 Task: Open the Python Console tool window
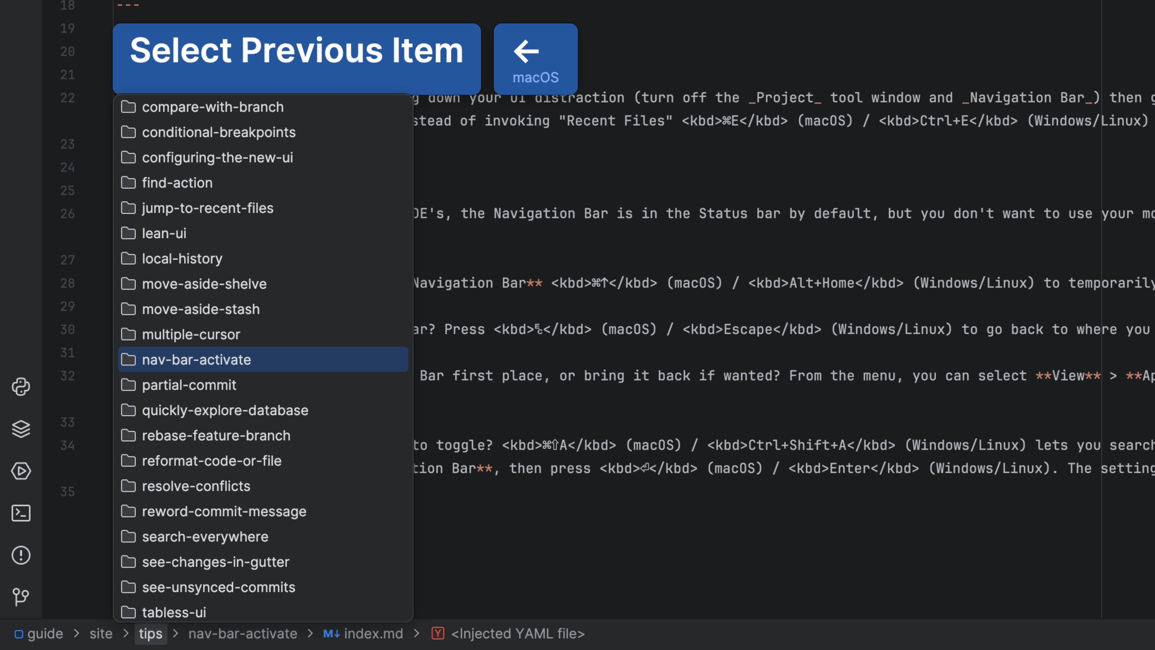click(21, 387)
